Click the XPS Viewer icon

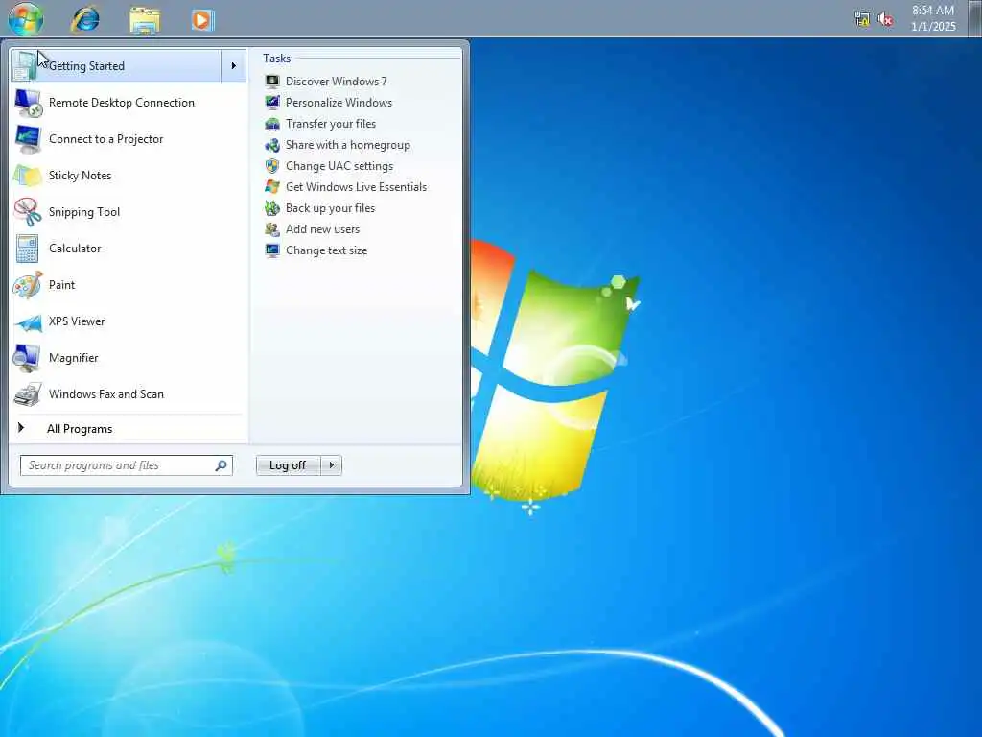(28, 321)
